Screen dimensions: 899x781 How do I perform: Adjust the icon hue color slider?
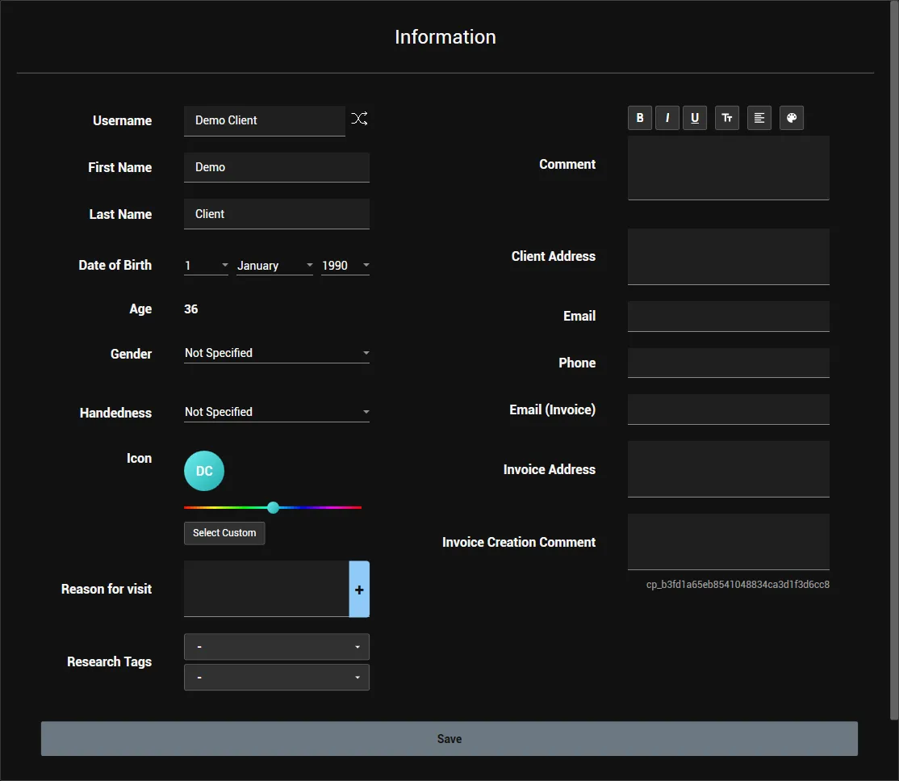(x=273, y=507)
